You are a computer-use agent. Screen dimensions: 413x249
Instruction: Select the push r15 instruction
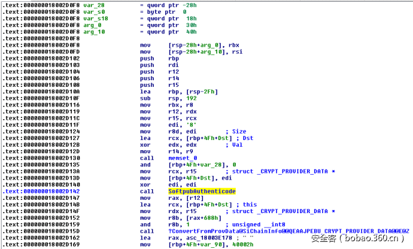coord(155,85)
